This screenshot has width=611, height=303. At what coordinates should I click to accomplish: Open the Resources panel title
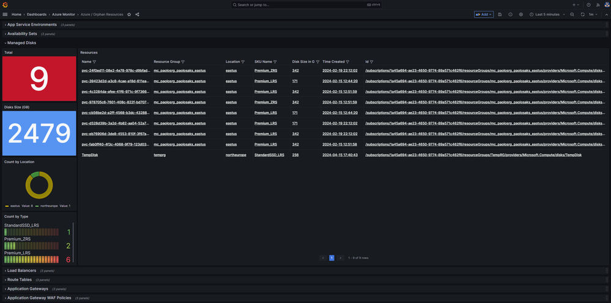89,52
